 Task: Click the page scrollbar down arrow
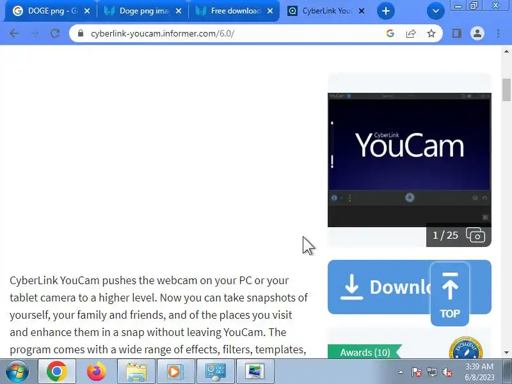506,353
